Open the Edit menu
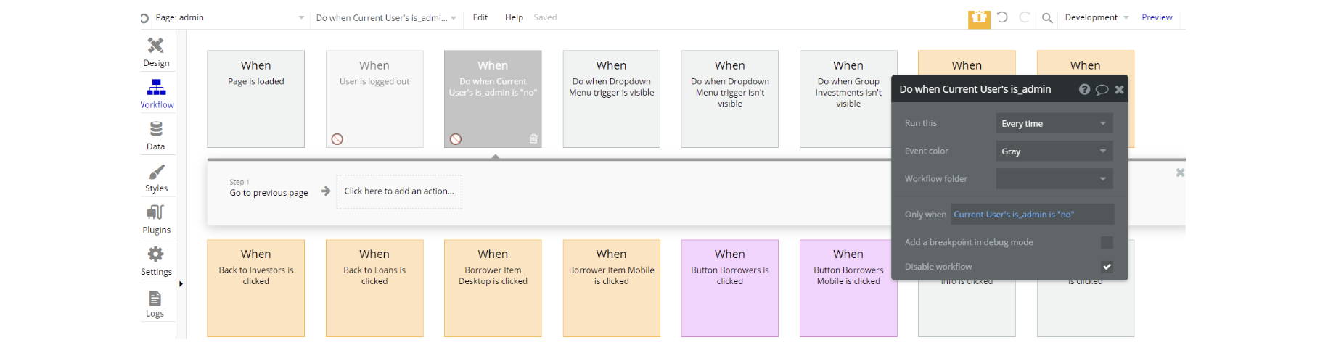The width and height of the screenshot is (1328, 345). (x=480, y=17)
